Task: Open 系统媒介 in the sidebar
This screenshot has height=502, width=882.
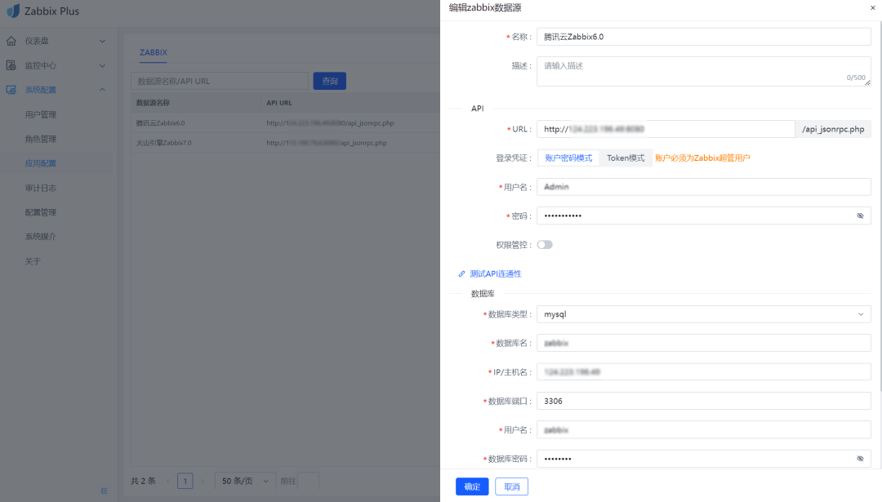Action: pos(41,237)
